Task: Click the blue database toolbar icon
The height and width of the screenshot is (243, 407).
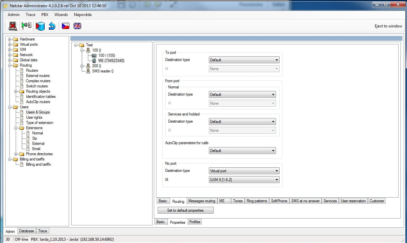Action: 40,26
